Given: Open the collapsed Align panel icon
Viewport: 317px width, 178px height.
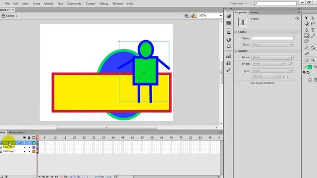Looking at the screenshot, I should (x=229, y=33).
